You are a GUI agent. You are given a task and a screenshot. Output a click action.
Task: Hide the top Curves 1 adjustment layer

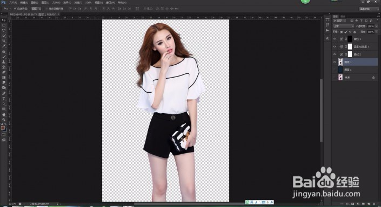[335, 39]
